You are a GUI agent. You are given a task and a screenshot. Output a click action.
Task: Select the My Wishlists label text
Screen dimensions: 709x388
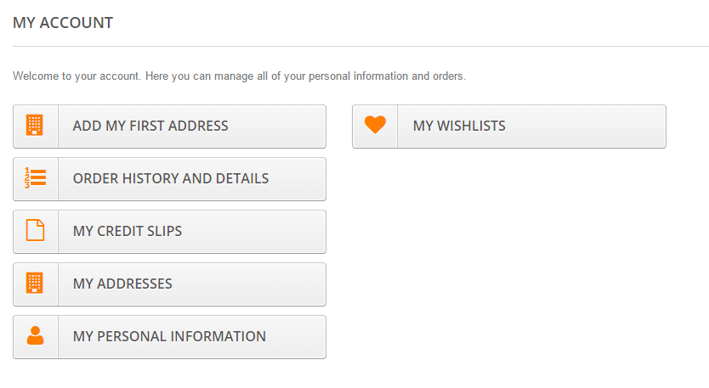pyautogui.click(x=459, y=127)
